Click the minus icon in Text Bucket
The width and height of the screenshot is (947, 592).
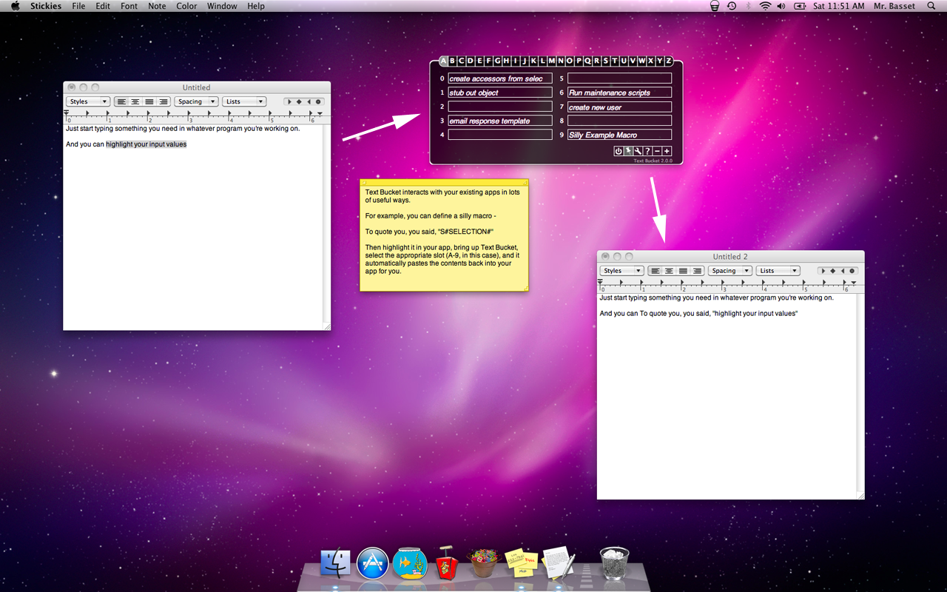(x=657, y=151)
